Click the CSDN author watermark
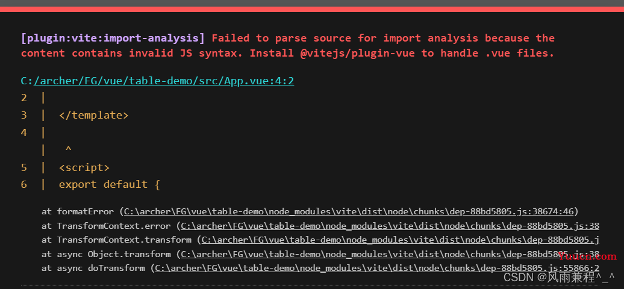This screenshot has height=289, width=624. (559, 277)
